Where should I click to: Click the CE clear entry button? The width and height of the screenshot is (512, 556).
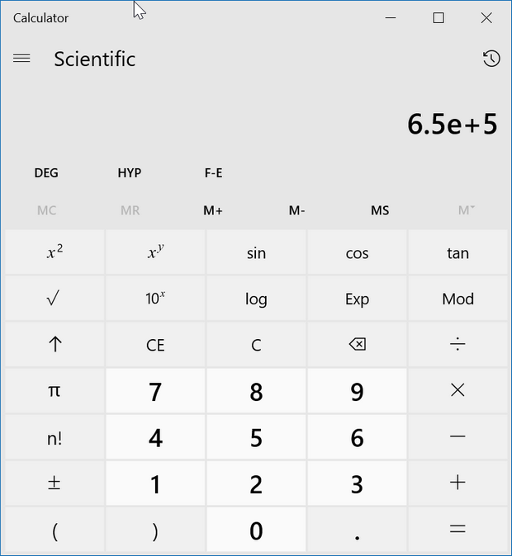(x=155, y=344)
